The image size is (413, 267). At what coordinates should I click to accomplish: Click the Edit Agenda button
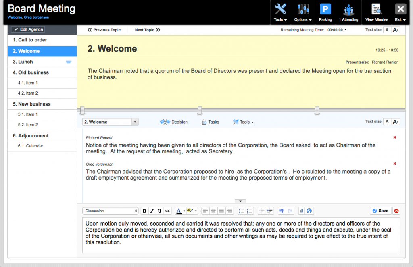(x=28, y=29)
